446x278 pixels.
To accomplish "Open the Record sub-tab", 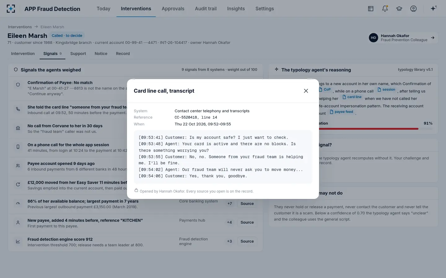I will coord(123,53).
